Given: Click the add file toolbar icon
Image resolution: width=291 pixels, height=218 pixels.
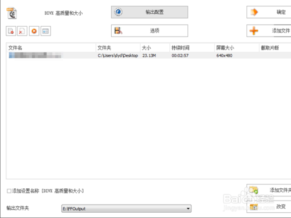Looking at the screenshot, I should click(11, 31).
